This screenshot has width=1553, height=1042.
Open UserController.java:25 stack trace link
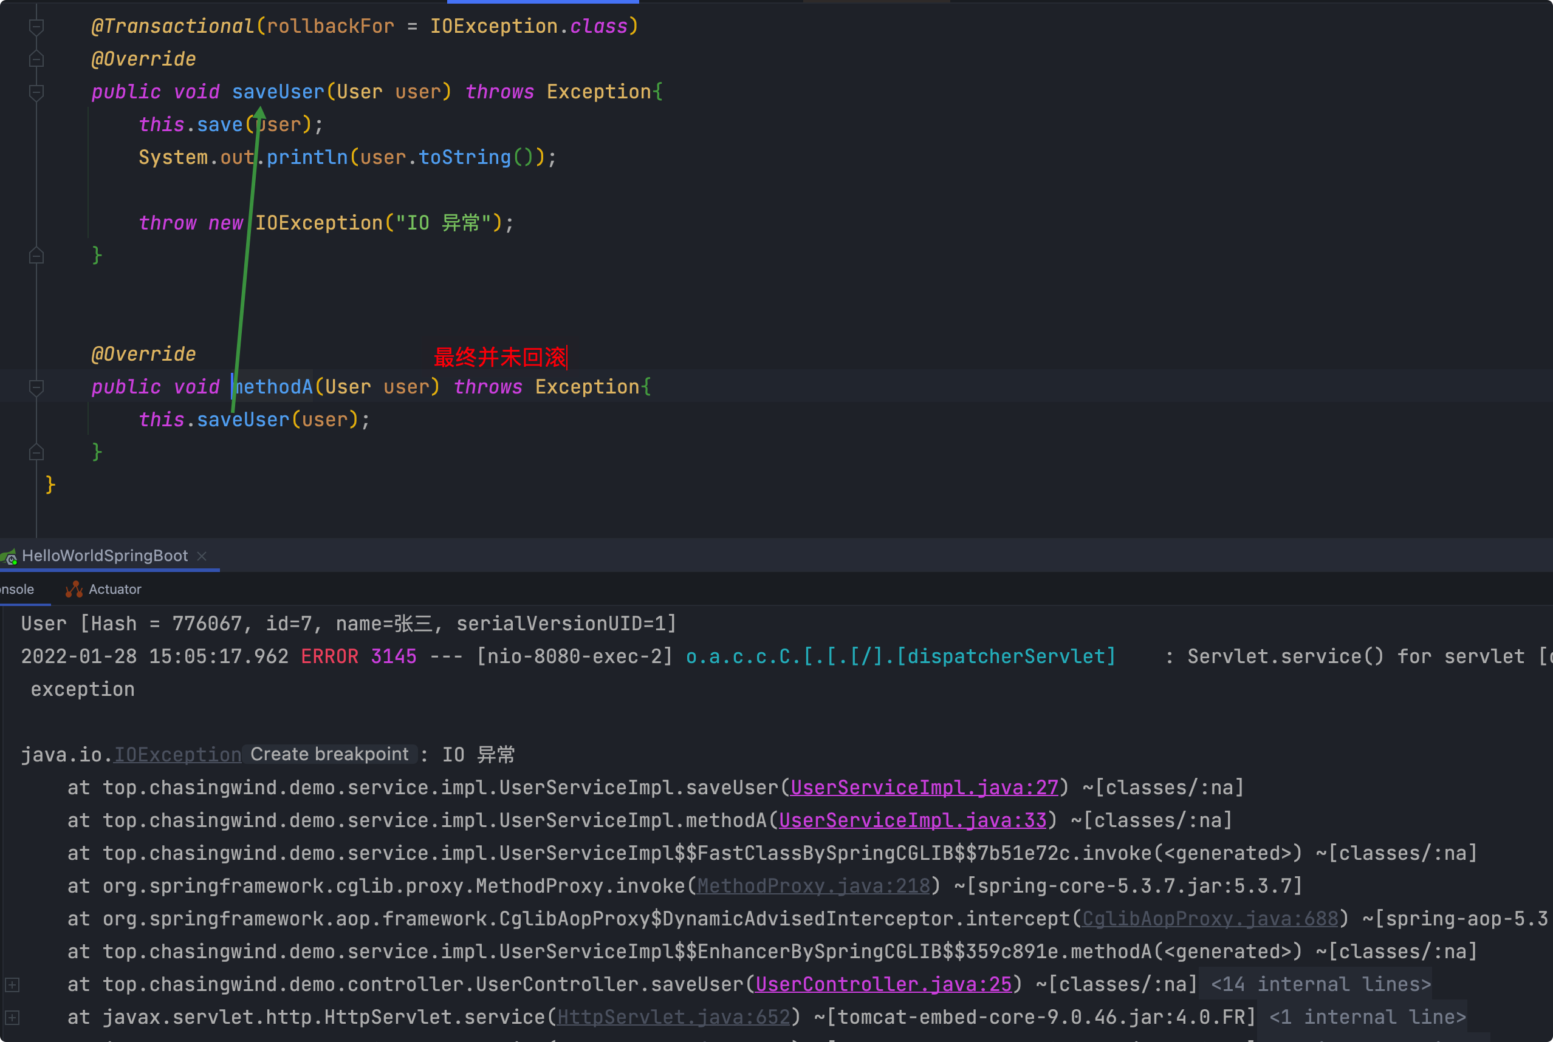point(883,984)
